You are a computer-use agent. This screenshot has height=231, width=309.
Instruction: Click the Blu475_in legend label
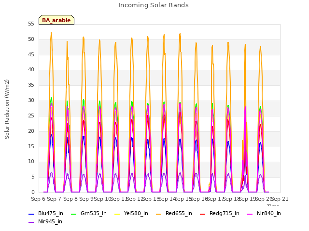50,213
